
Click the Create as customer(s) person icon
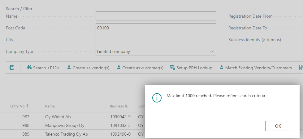(x=119, y=67)
